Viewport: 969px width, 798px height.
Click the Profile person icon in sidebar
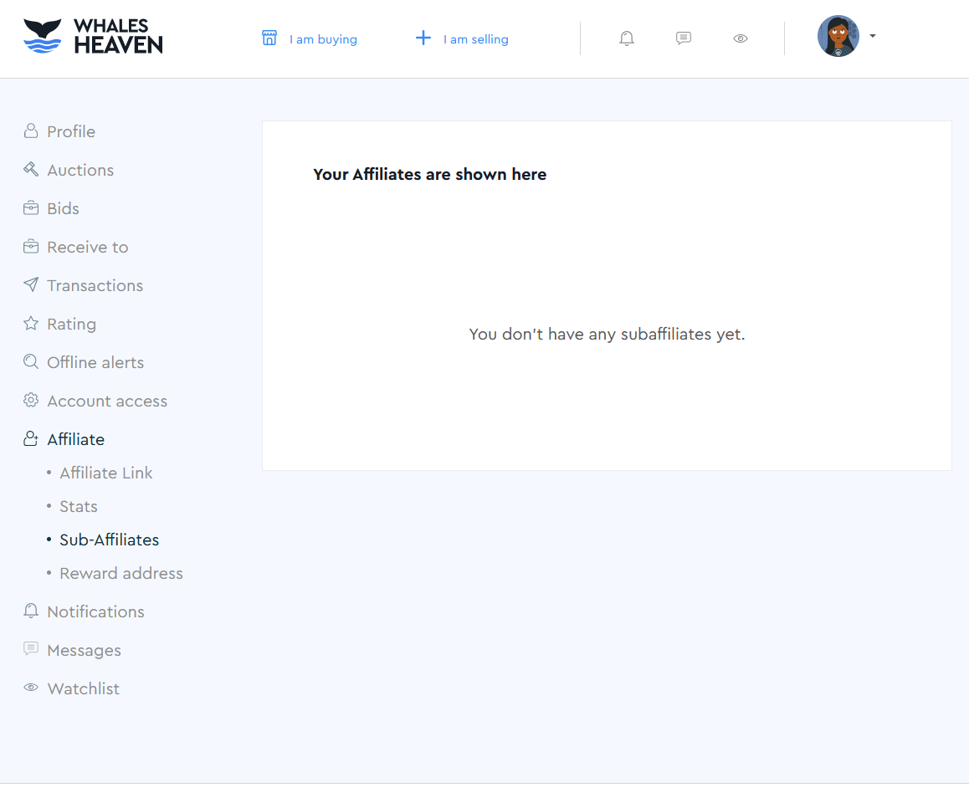(31, 131)
